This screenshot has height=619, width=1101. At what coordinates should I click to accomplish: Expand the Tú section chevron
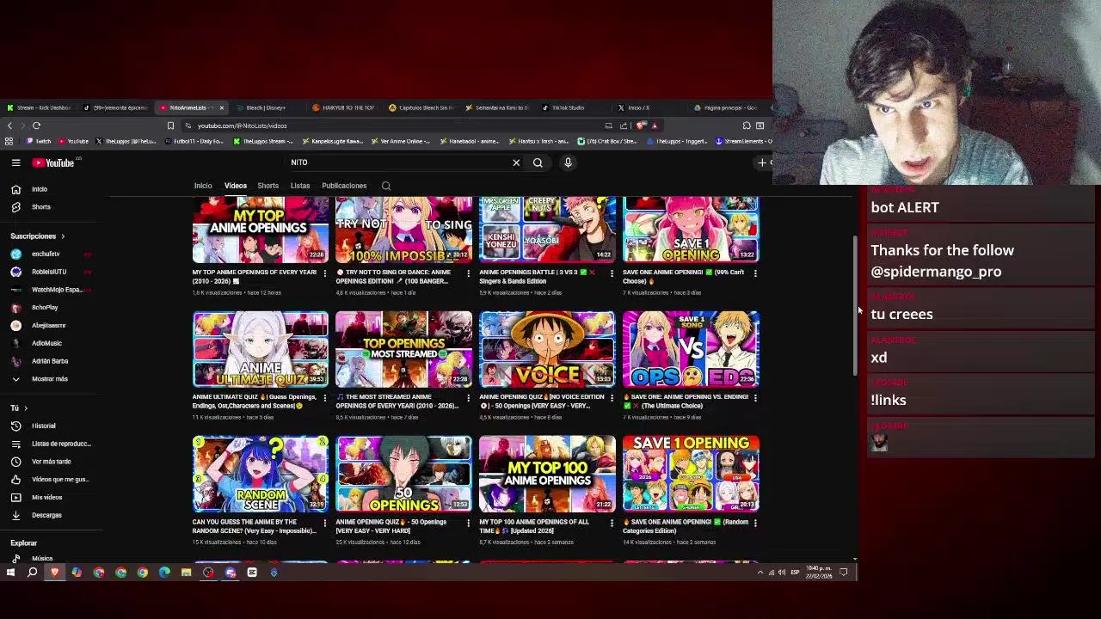[26, 408]
